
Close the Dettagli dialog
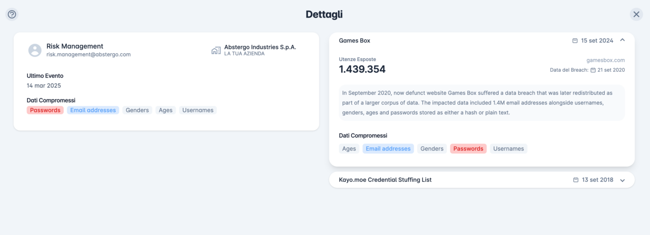click(x=636, y=14)
